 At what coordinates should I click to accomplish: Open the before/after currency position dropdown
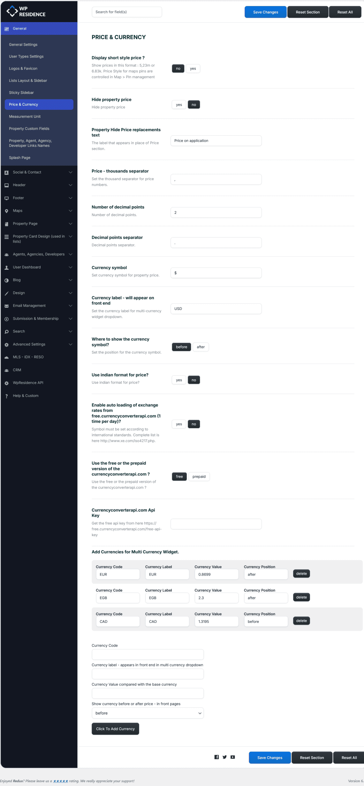tap(148, 713)
